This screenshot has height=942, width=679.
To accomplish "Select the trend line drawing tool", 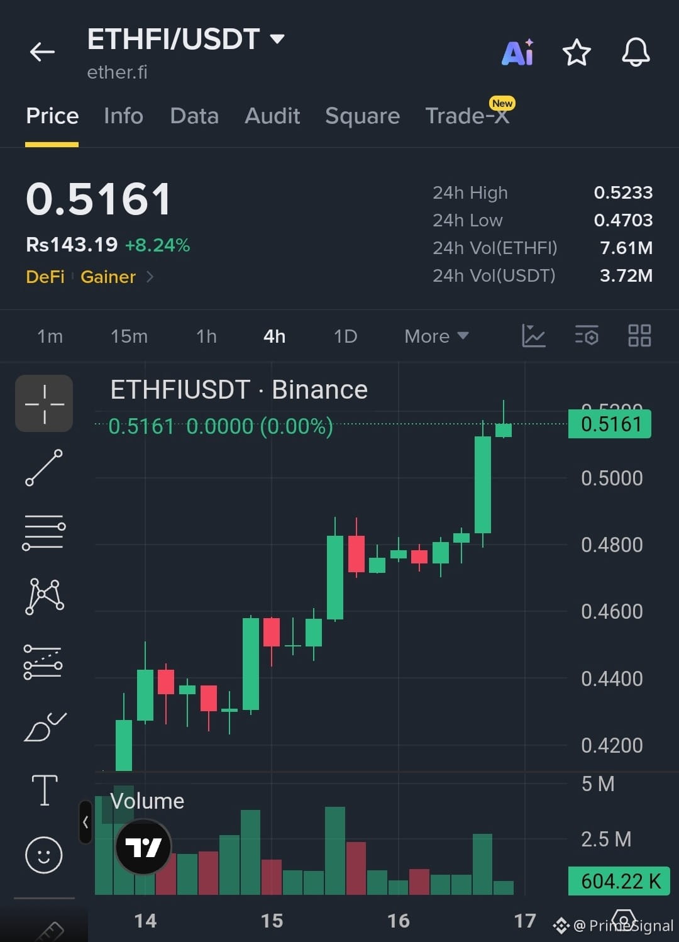I will [x=44, y=468].
